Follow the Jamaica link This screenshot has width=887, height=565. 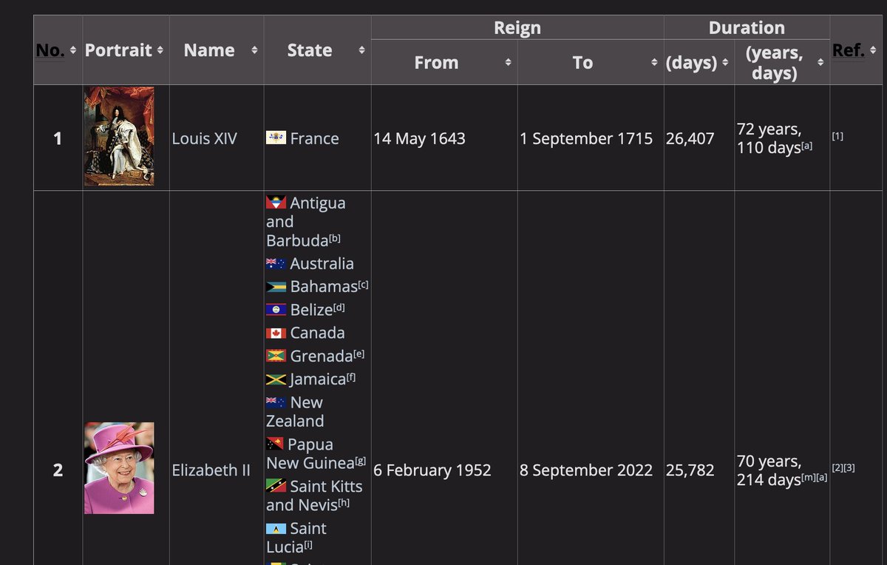(317, 379)
